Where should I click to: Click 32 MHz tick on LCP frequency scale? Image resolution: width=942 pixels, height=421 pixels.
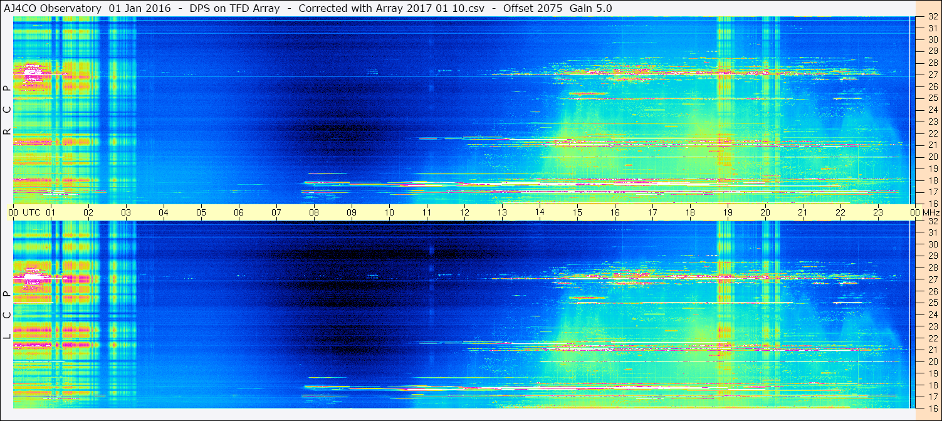[932, 221]
